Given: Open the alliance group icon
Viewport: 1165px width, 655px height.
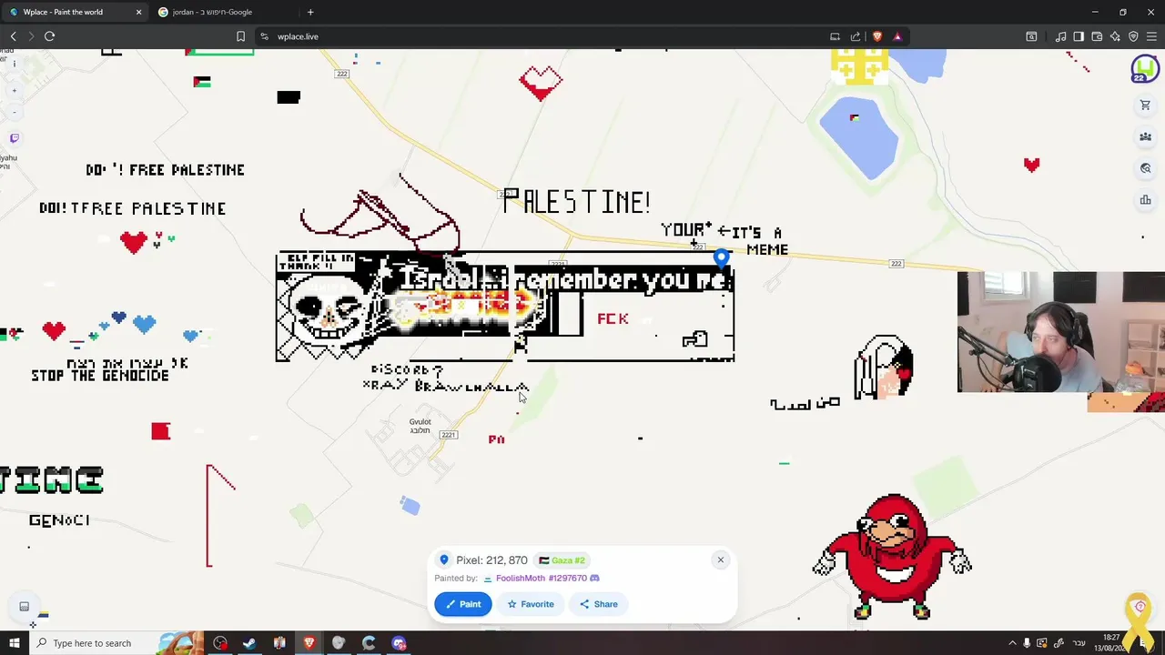Looking at the screenshot, I should pyautogui.click(x=1145, y=136).
